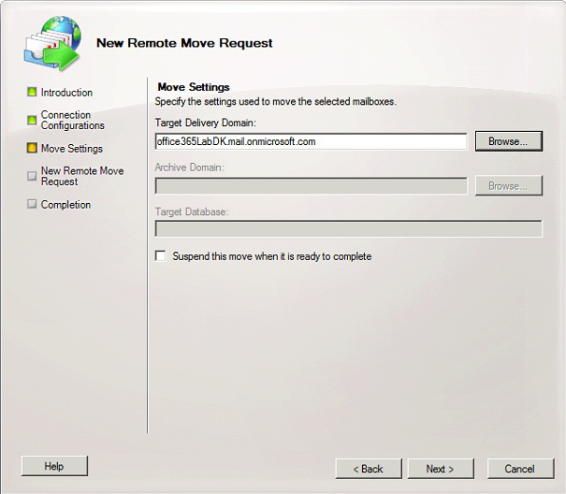Click the yellow Move Settings step indicator

tap(32, 148)
